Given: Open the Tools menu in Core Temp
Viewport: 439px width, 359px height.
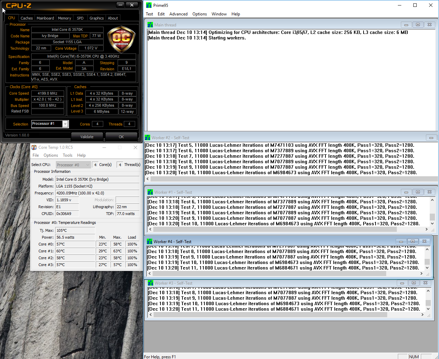Looking at the screenshot, I should click(68, 155).
